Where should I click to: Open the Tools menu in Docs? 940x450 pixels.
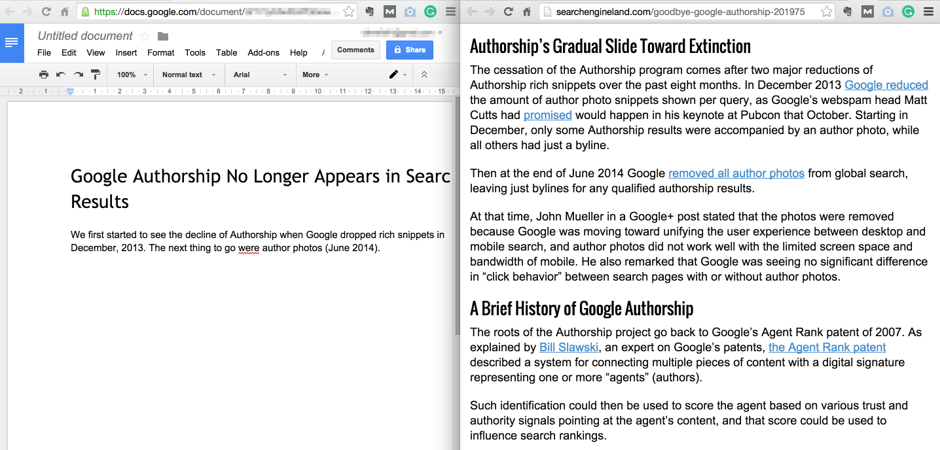[195, 52]
